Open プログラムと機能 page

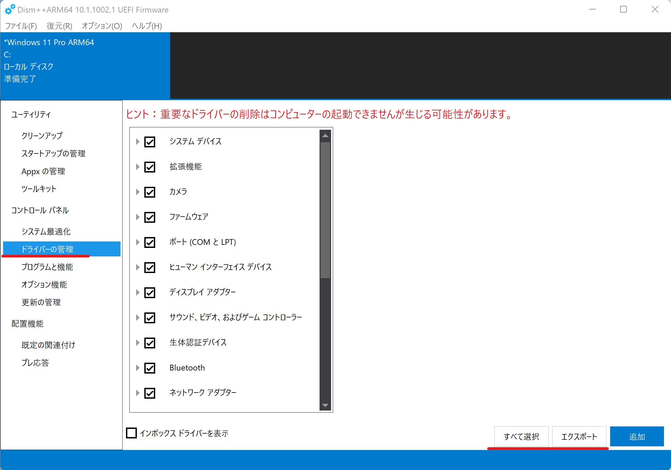pyautogui.click(x=47, y=267)
